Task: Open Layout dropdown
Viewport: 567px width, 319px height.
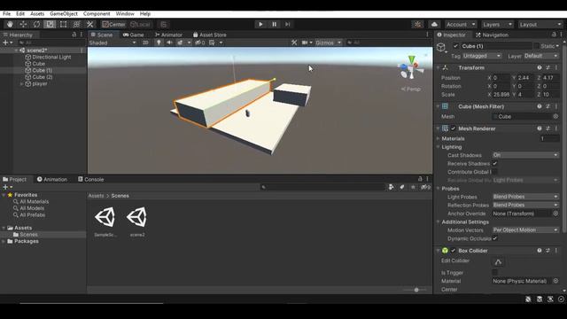Action: [x=540, y=24]
